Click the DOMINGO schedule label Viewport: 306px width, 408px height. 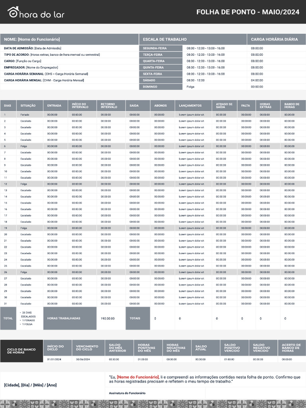tap(161, 86)
